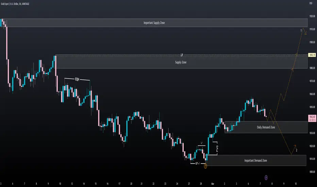Click the Important Demand Zone label
Image resolution: width=317 pixels, height=187 pixels.
(255, 160)
